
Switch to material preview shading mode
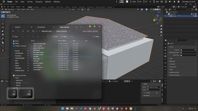coord(157,10)
